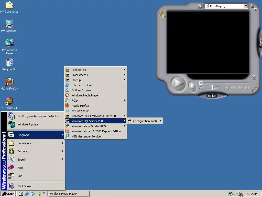Click the middle system tray icon

click(236, 194)
